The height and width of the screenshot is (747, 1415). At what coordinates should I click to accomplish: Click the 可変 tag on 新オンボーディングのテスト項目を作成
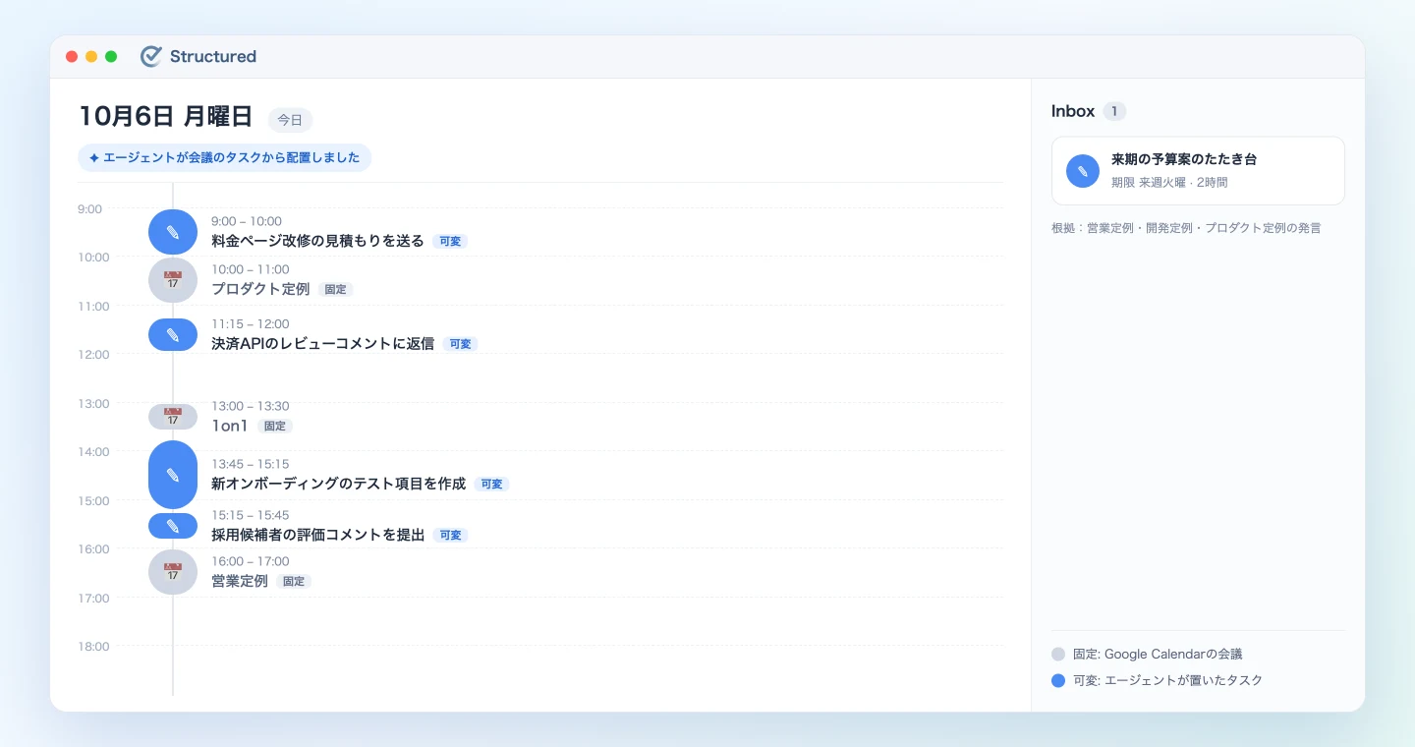491,485
